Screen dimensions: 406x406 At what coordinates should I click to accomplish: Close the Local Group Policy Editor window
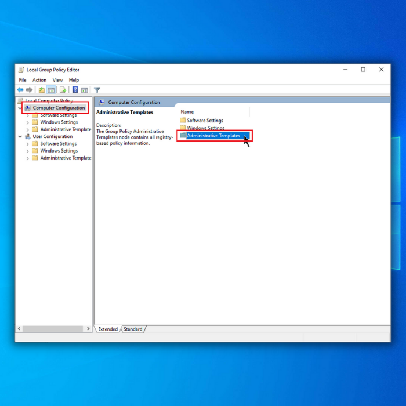pos(381,70)
